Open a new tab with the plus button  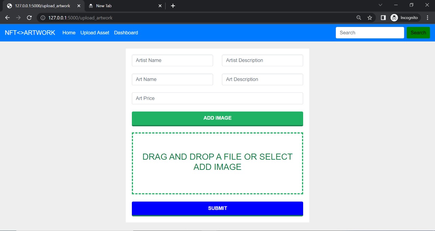pyautogui.click(x=173, y=6)
